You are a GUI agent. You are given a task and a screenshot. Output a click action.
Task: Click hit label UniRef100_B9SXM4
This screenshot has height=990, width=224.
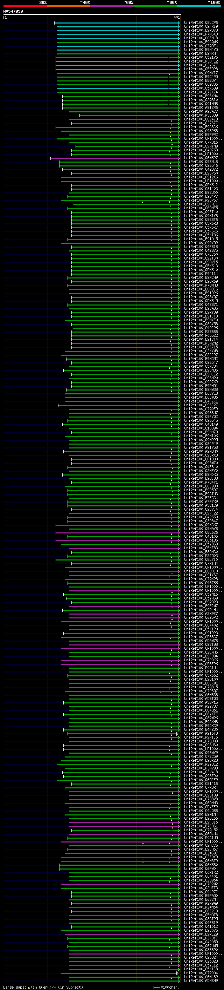[x=201, y=96]
